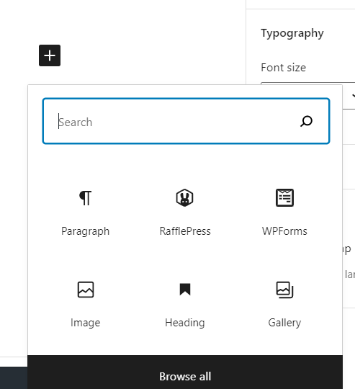This screenshot has height=389, width=355.
Task: Open Browse all blocks
Action: click(x=185, y=376)
